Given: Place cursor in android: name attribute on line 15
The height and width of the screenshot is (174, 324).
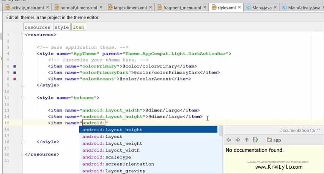Looking at the screenshot, I should 94,123.
